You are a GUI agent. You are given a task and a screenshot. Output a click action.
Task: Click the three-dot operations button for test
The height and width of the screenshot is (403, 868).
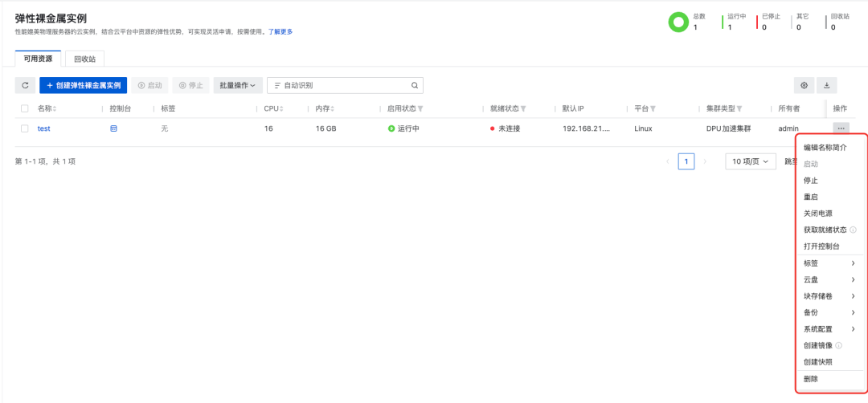[x=841, y=128]
